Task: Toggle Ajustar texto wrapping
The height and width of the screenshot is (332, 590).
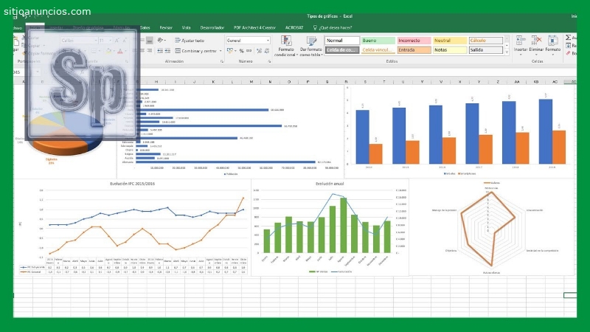Action: click(x=190, y=41)
